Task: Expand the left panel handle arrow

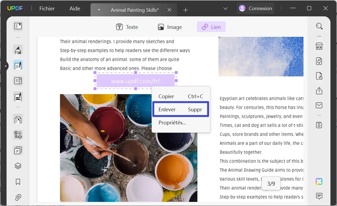Action: (x=5, y=66)
